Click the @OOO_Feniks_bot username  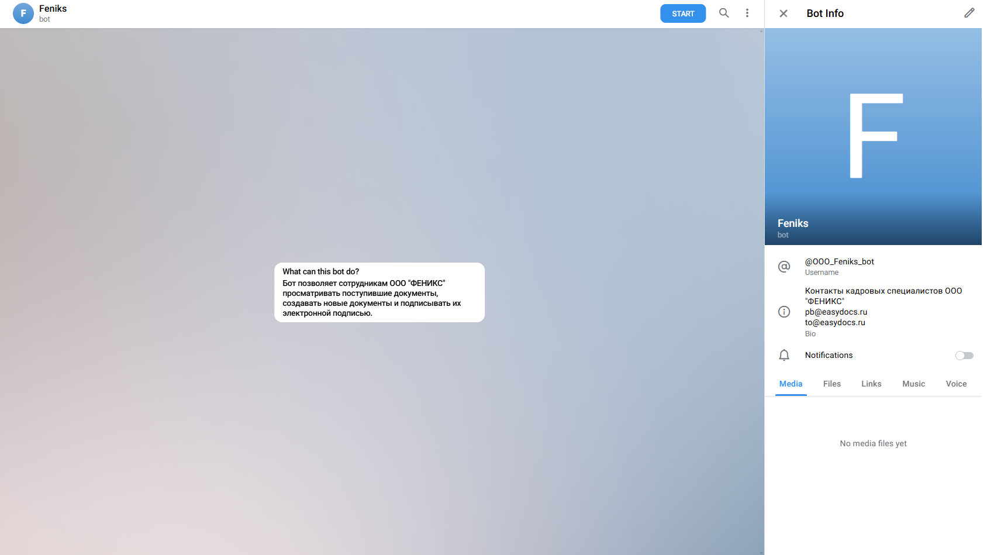[839, 261]
